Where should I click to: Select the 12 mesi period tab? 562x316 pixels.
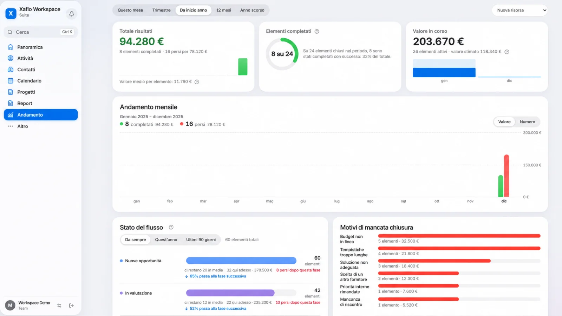pos(224,10)
